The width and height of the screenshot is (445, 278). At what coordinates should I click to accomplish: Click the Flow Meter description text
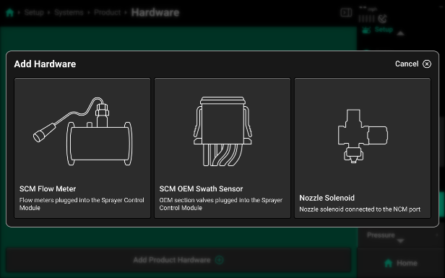(x=82, y=204)
